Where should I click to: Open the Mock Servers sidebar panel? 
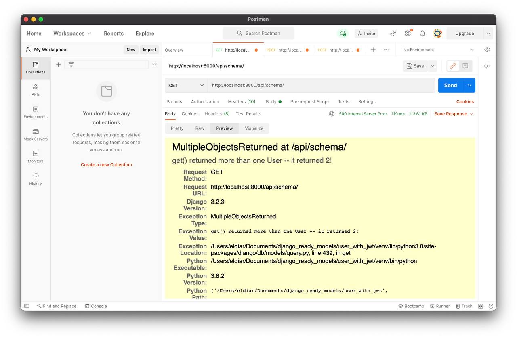36,134
